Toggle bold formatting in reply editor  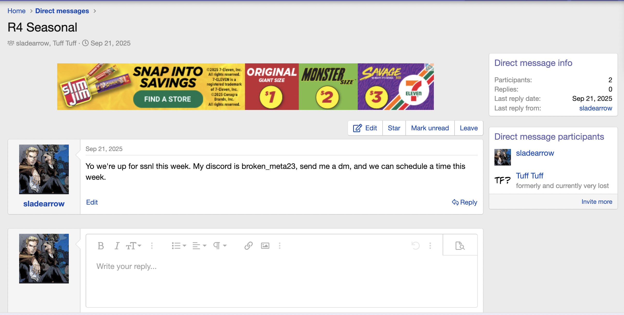tap(101, 245)
